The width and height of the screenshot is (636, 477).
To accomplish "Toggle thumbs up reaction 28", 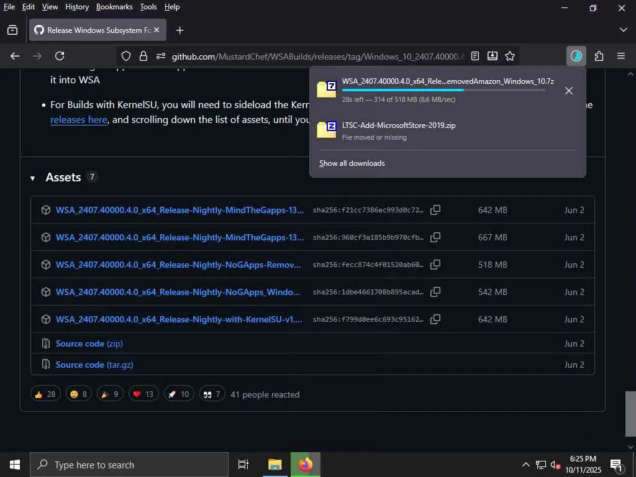I will click(45, 394).
